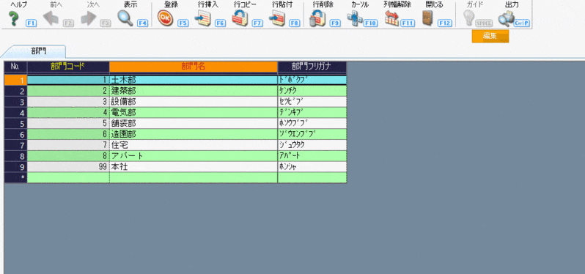585x274 pixels.
Task: Click the 建築部 name cell
Action: pos(194,91)
